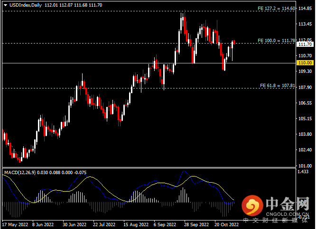This screenshot has width=316, height=229.
Task: Click the 110.70 price axis value
Action: point(305,56)
